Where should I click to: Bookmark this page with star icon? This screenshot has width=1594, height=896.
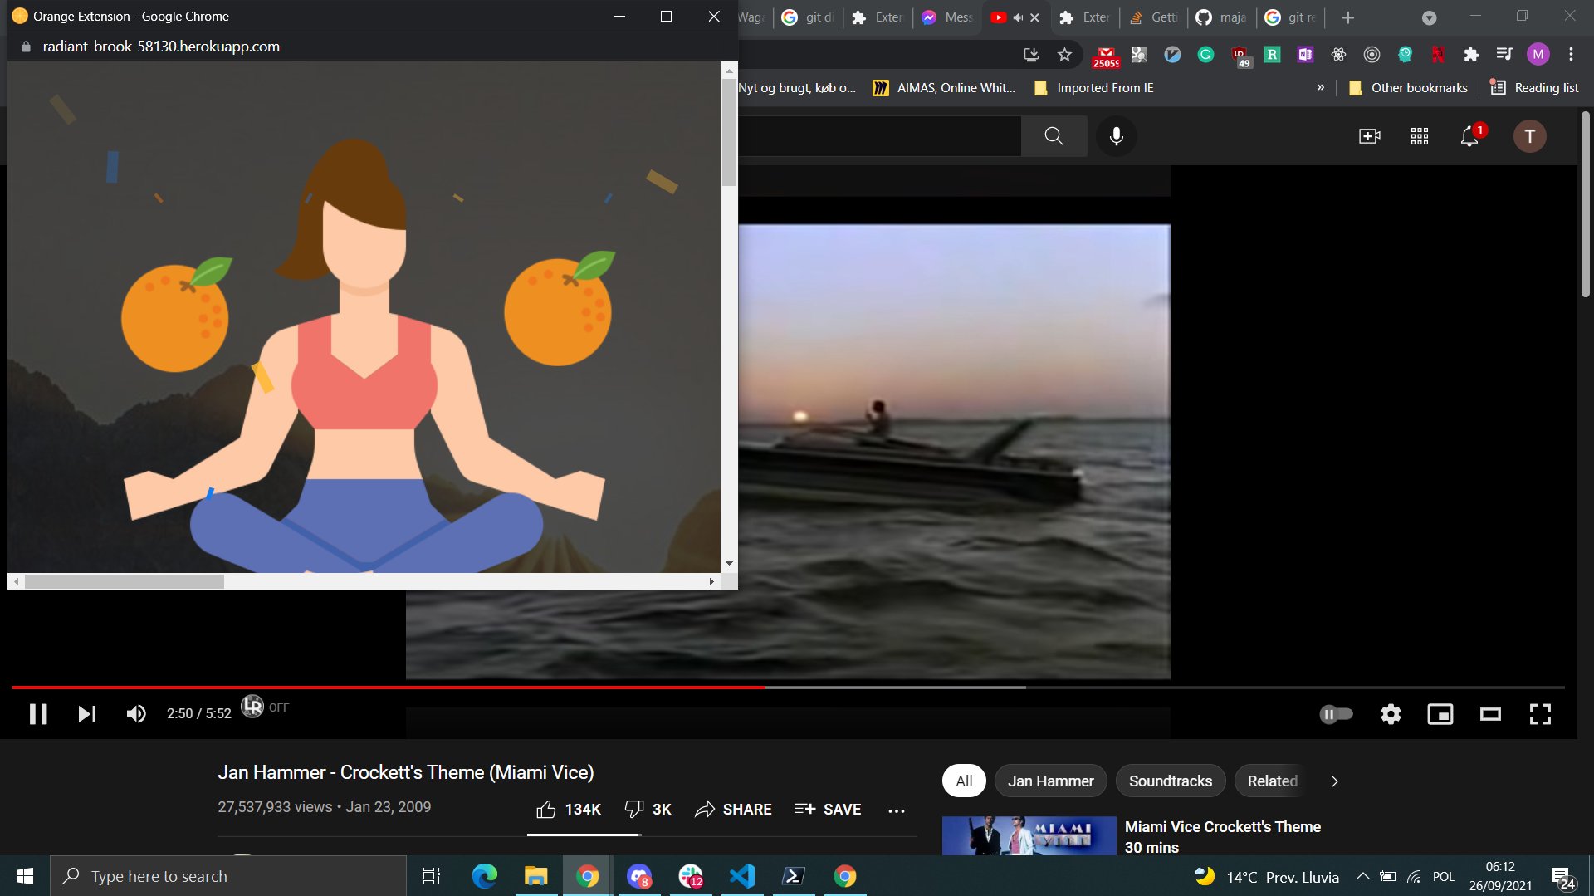(x=1064, y=55)
